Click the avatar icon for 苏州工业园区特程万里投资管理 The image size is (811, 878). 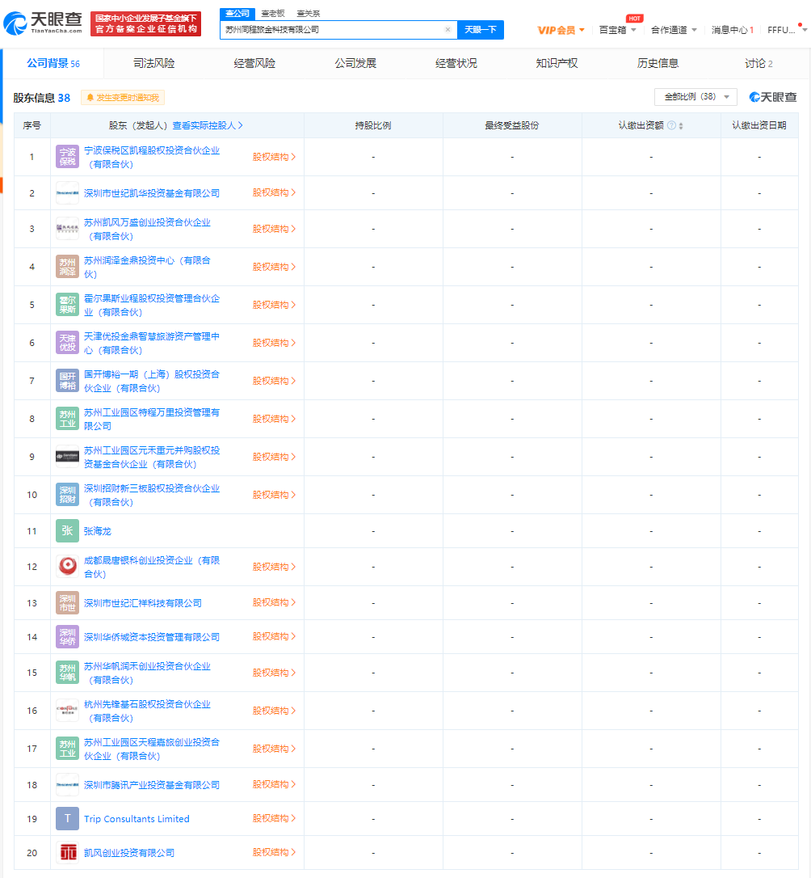point(67,419)
